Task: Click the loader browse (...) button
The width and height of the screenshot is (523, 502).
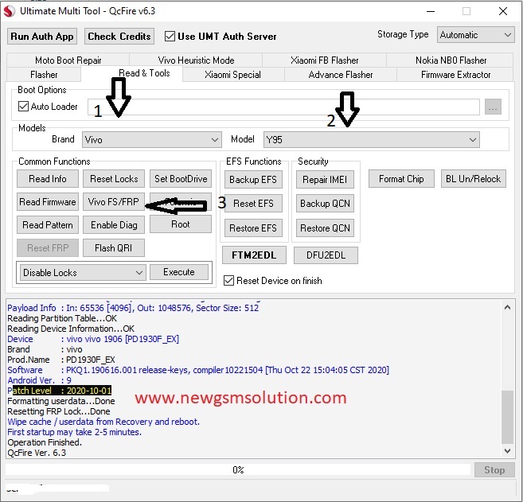Action: (x=493, y=107)
